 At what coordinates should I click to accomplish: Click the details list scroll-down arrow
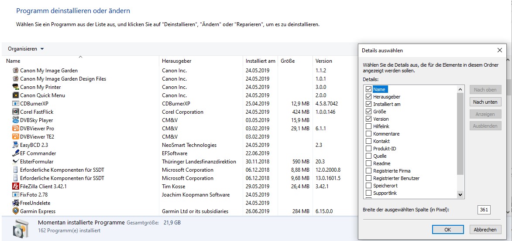click(x=460, y=195)
